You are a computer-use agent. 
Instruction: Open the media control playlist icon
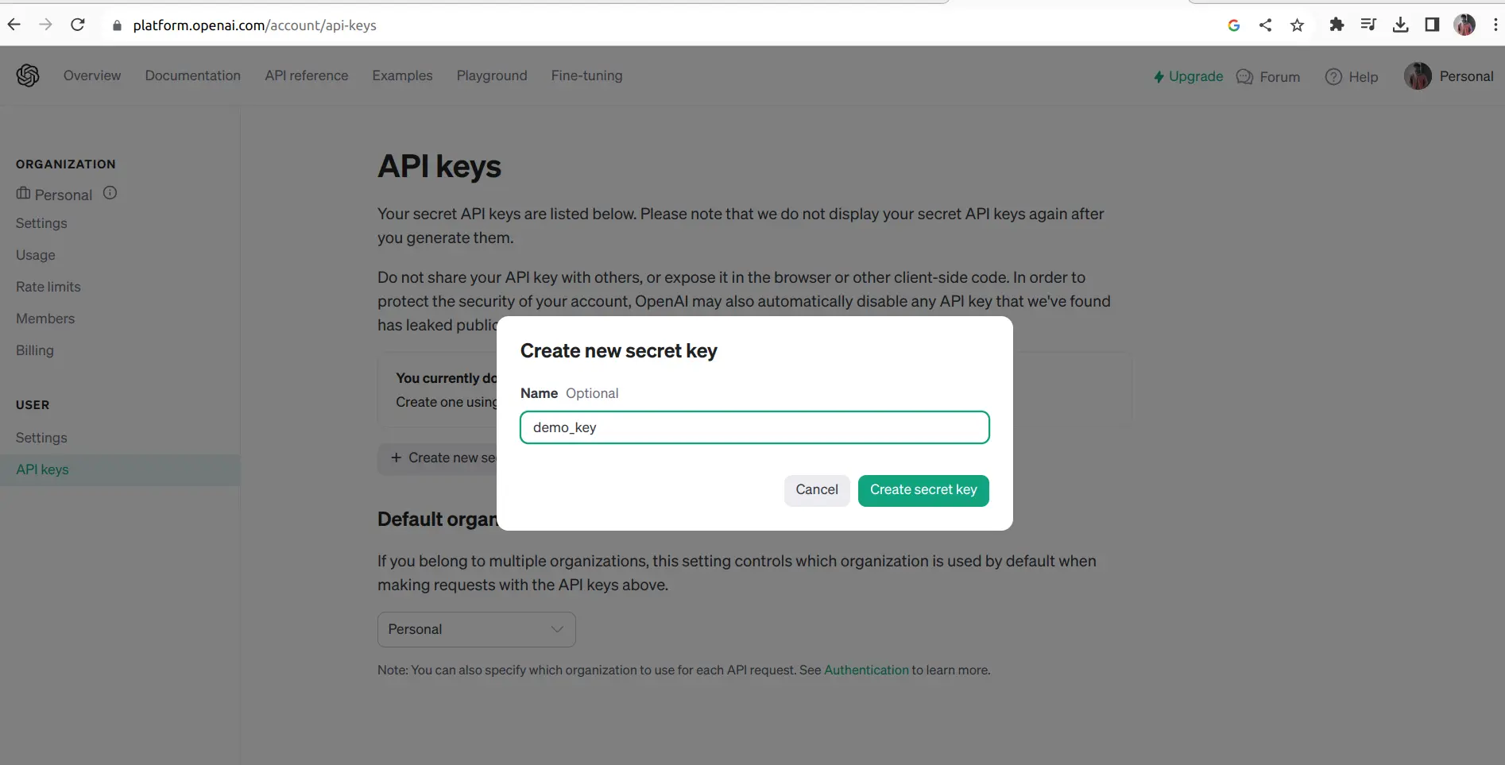tap(1368, 25)
